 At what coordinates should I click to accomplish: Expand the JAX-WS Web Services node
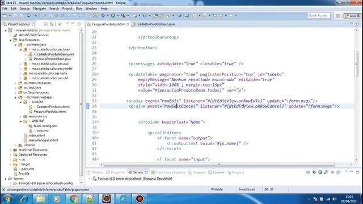click(10, 35)
